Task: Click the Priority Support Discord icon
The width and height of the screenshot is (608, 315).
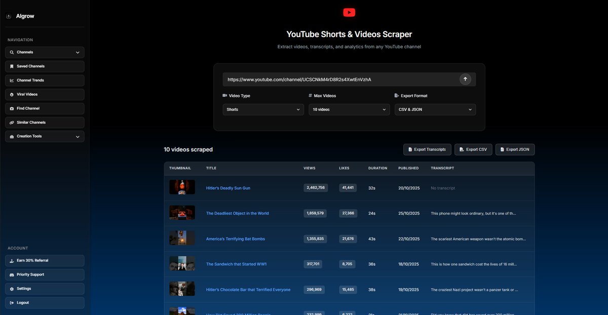Action: pos(12,274)
